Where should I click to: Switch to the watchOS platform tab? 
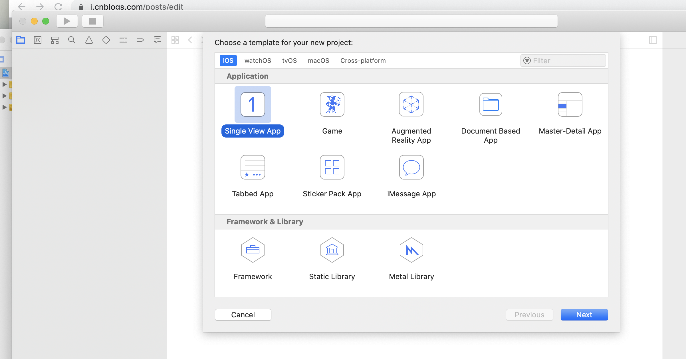[x=258, y=60]
